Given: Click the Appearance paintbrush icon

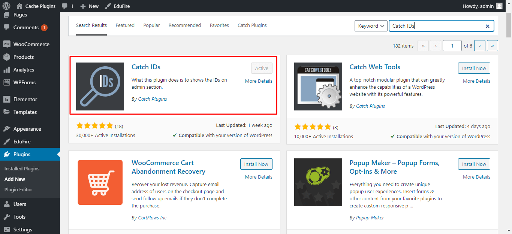Looking at the screenshot, I should [x=6, y=129].
